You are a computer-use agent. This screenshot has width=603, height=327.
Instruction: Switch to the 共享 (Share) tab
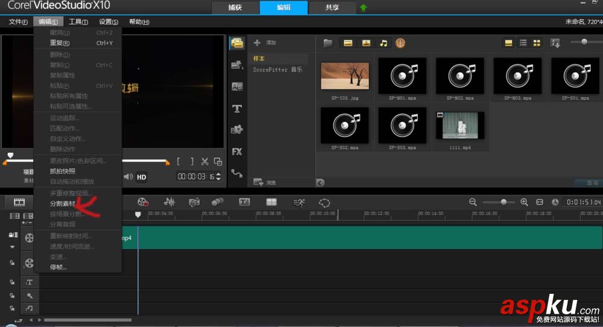332,8
